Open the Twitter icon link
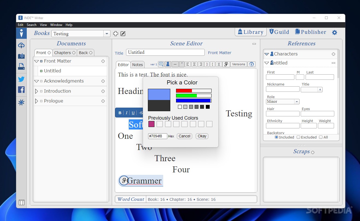Viewport: 360px width, 221px height. pyautogui.click(x=21, y=79)
